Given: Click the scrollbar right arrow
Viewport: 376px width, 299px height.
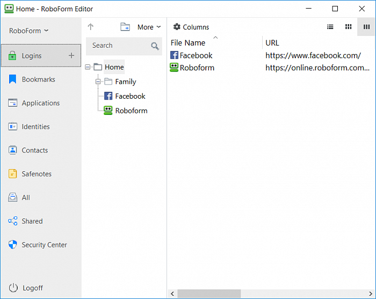Looking at the screenshot, I should tap(371, 294).
